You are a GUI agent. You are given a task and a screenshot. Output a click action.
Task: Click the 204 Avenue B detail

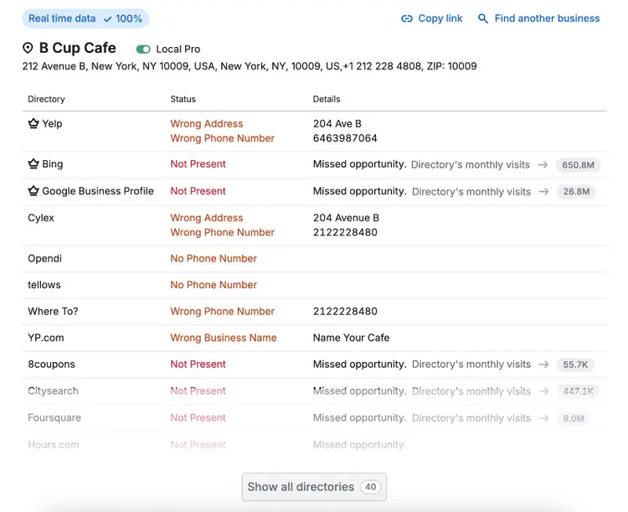tap(346, 218)
